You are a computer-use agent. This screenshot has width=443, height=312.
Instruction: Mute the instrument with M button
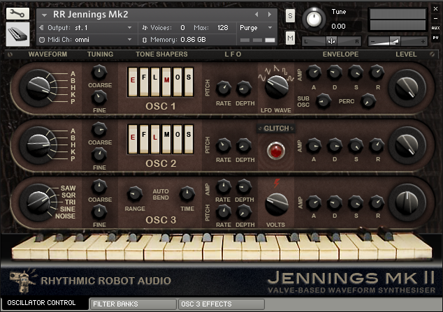[x=290, y=38]
